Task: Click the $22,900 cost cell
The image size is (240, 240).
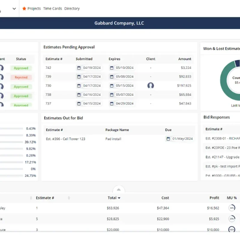Action: pos(163,219)
